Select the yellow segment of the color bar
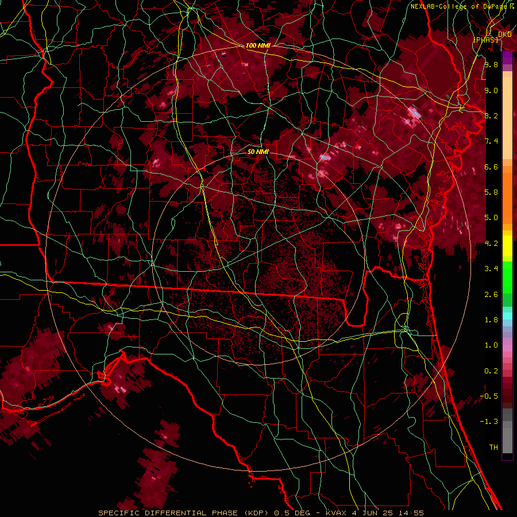 (507, 246)
